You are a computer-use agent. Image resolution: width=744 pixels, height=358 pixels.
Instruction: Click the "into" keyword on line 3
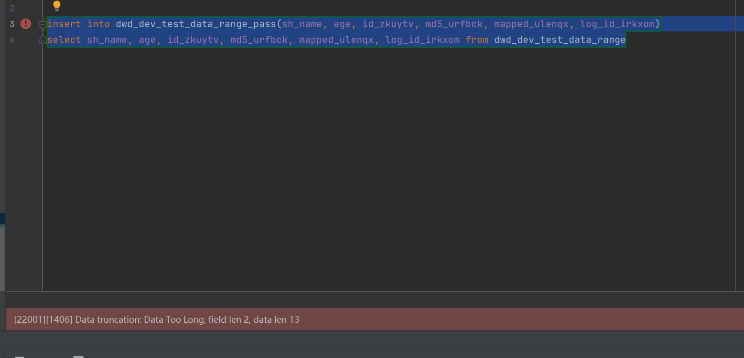98,24
